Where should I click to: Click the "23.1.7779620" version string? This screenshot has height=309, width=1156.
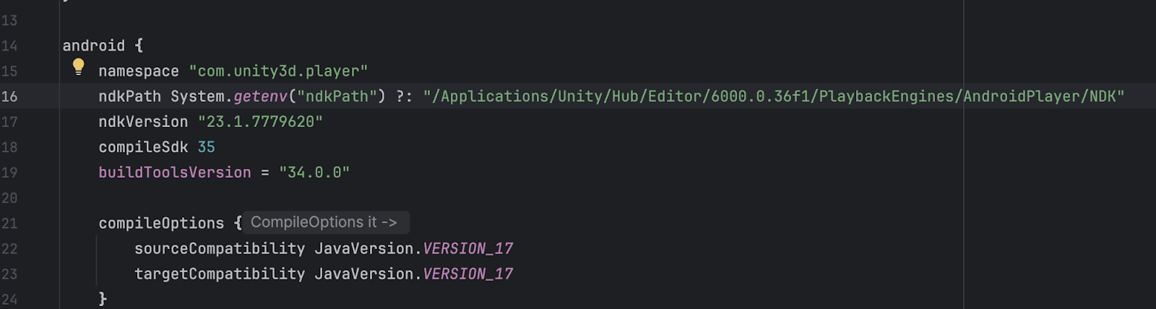(x=260, y=122)
